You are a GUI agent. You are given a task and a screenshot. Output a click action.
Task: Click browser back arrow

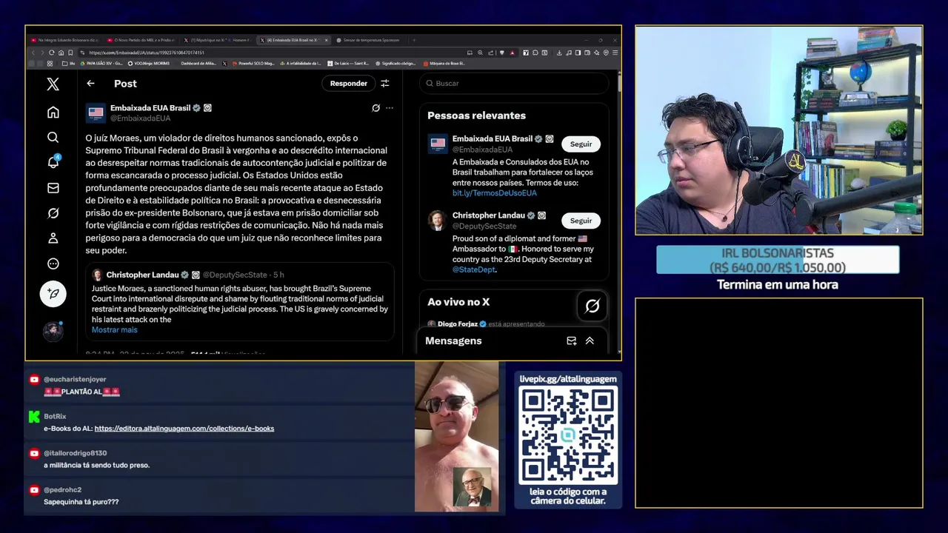pyautogui.click(x=33, y=53)
